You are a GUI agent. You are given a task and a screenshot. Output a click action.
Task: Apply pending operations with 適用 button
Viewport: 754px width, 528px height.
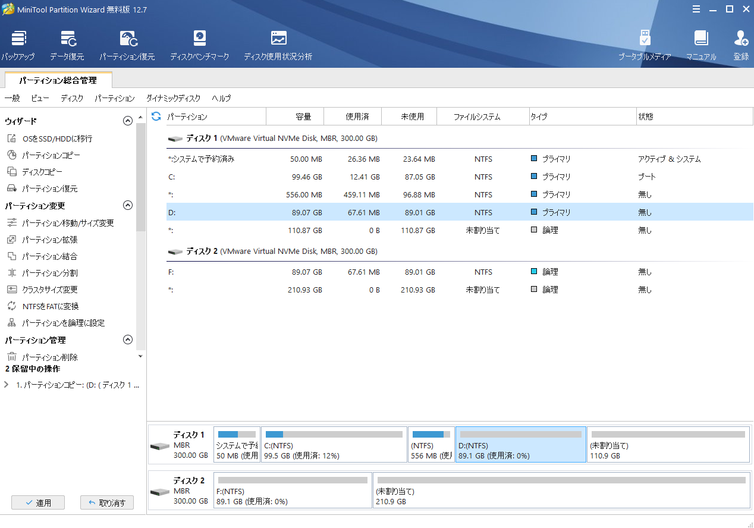pos(37,502)
